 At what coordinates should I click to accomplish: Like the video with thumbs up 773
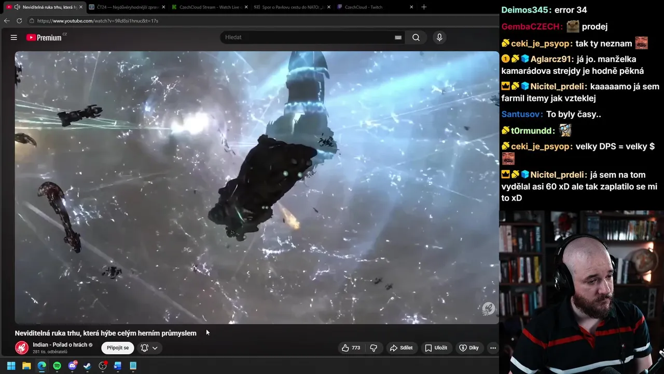tap(351, 348)
